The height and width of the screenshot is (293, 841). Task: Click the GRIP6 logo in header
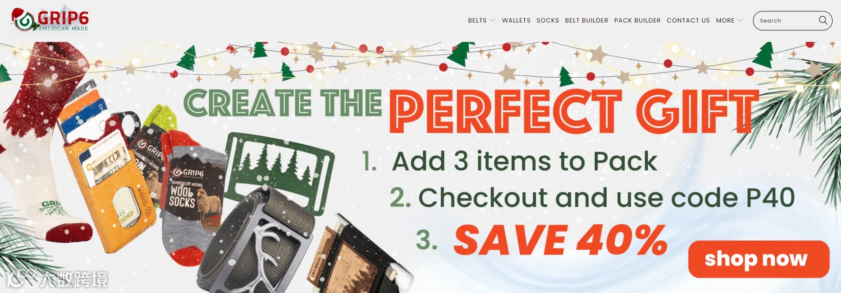[50, 20]
